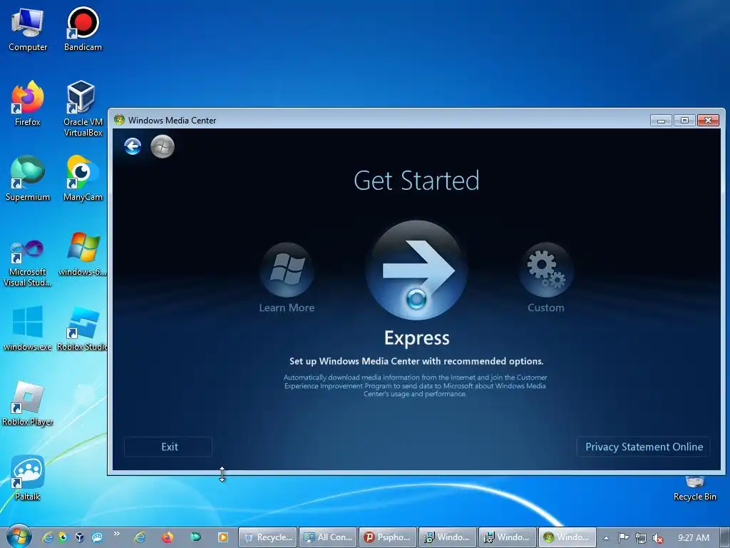Exit Windows Media Center setup
This screenshot has width=730, height=548.
click(x=168, y=447)
